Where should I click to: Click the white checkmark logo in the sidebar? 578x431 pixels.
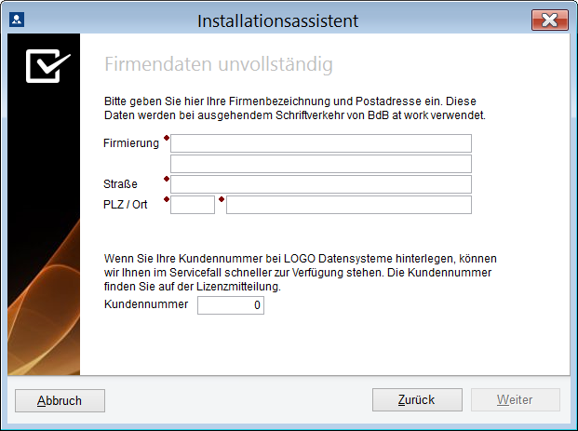(47, 65)
